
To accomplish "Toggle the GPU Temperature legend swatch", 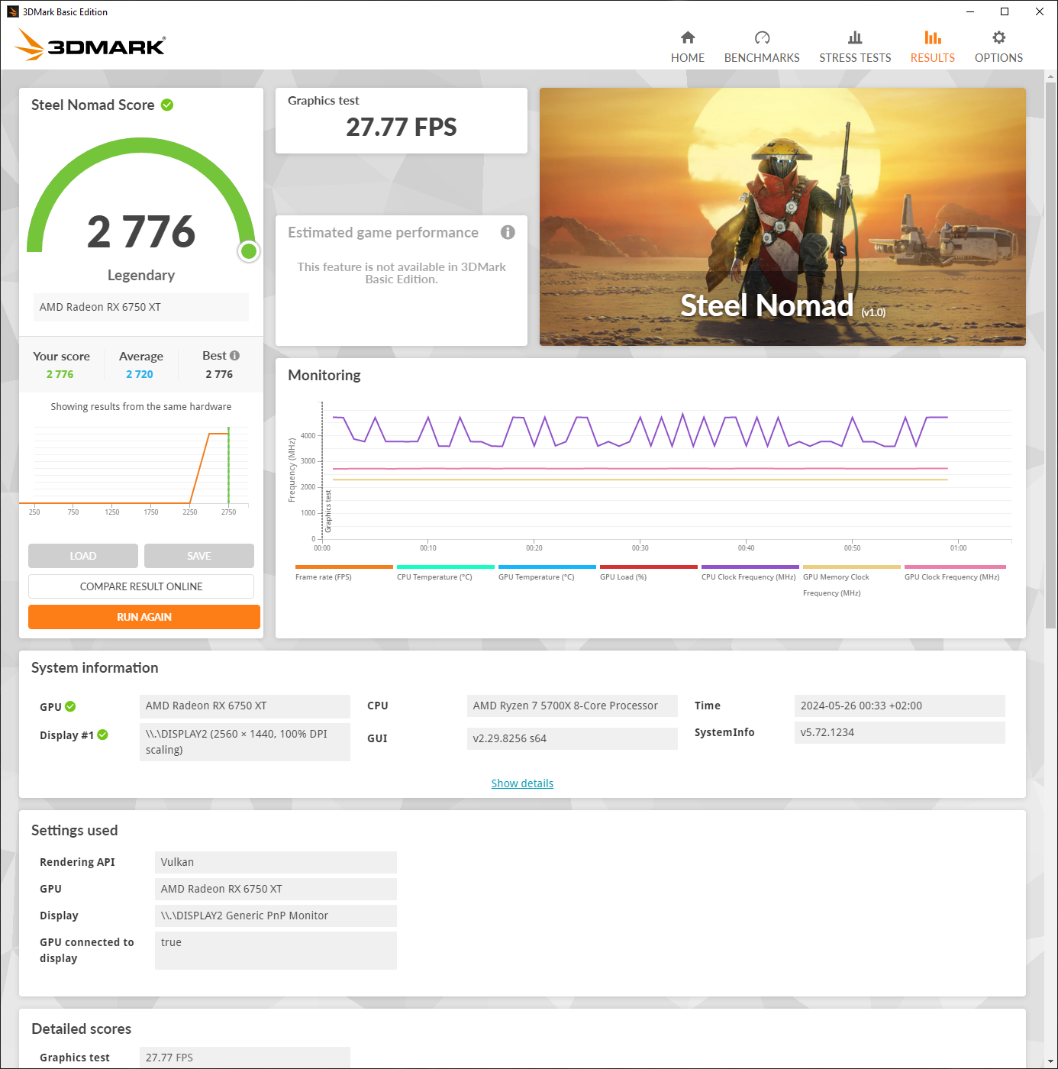I will pyautogui.click(x=547, y=567).
